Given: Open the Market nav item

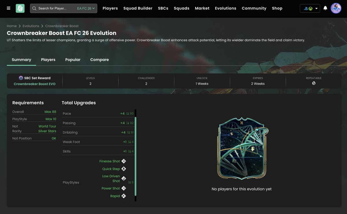Looking at the screenshot, I should 202,8.
